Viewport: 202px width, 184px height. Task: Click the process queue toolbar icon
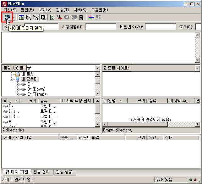point(59,17)
